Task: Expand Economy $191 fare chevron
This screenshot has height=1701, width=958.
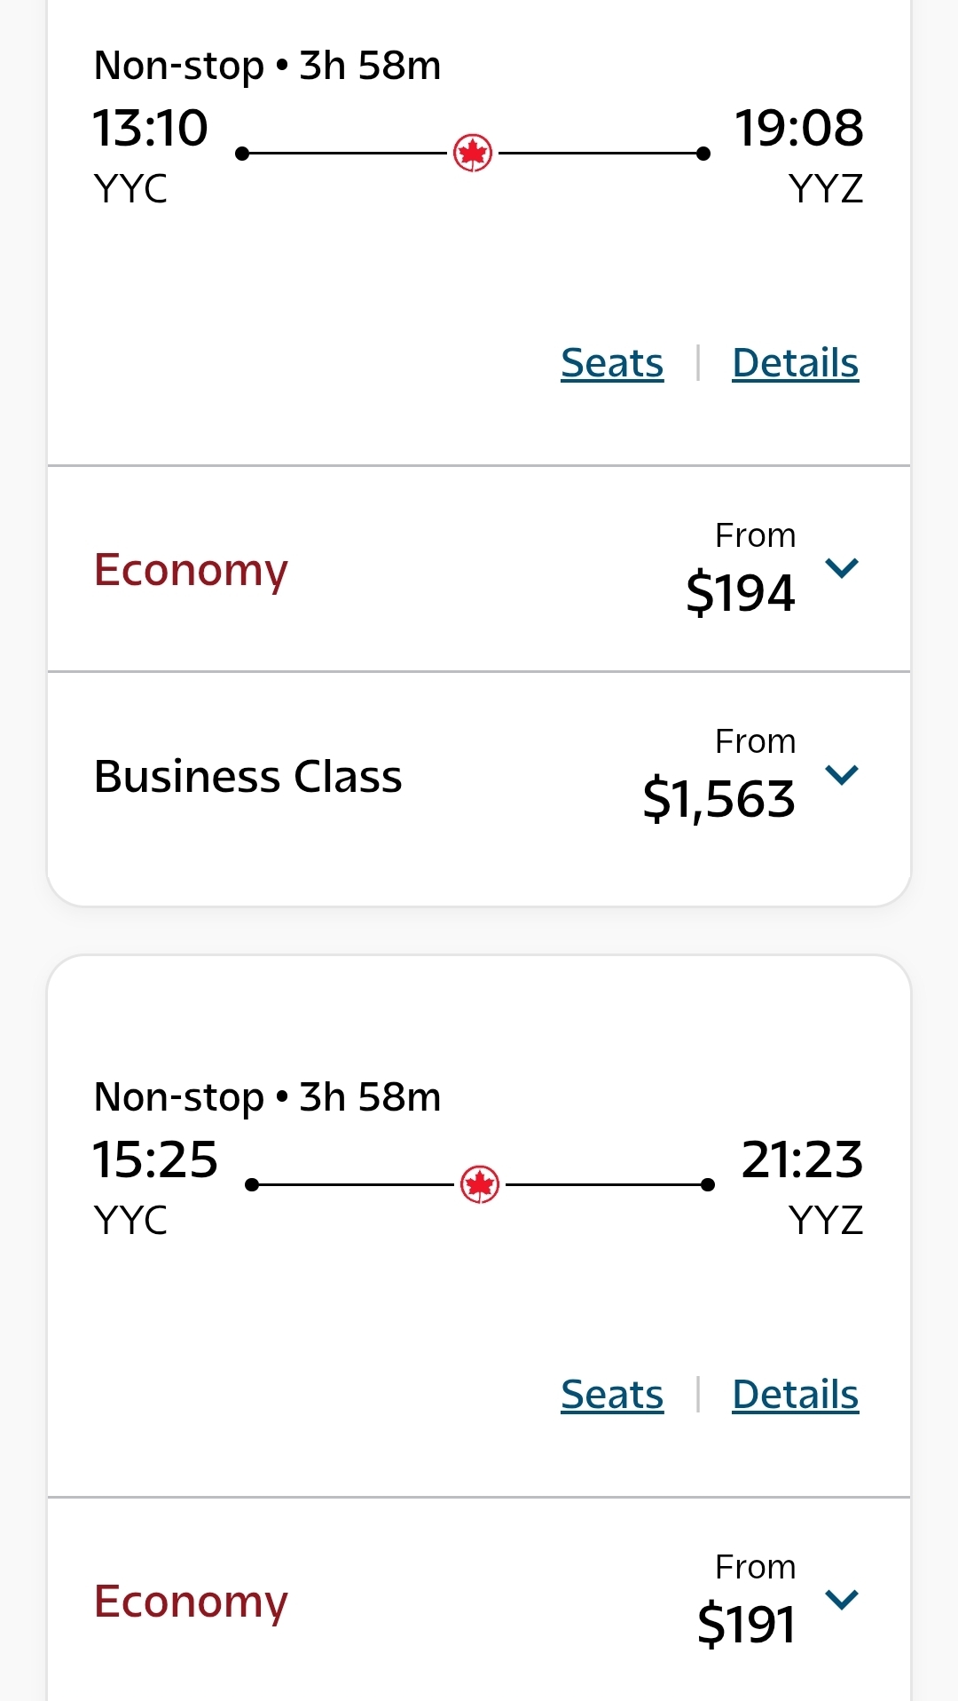Action: point(842,1600)
